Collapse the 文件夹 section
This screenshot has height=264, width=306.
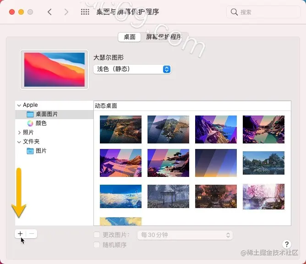[19, 142]
